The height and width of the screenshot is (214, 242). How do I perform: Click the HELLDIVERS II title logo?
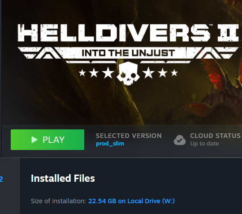[x=128, y=33]
